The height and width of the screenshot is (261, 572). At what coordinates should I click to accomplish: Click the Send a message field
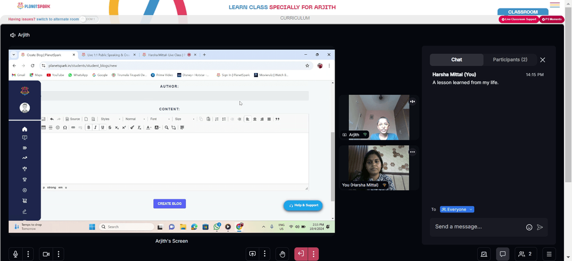point(479,227)
